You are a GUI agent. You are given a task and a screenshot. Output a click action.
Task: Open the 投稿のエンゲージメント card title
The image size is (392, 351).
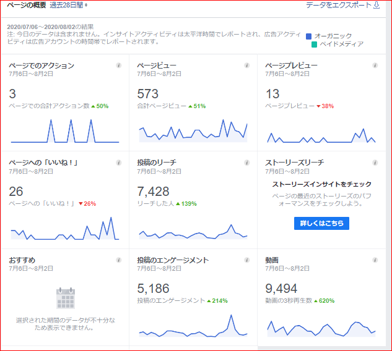pyautogui.click(x=173, y=260)
